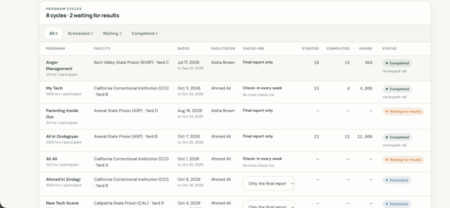The width and height of the screenshot is (450, 208).
Task: Click the Oct 8, 2026 date cell
Action: pos(189,179)
